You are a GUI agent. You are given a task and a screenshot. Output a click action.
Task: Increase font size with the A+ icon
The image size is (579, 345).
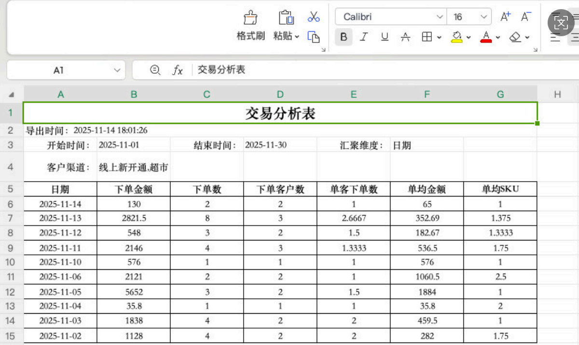coord(505,17)
